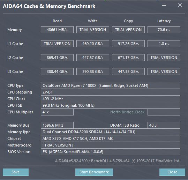
Task: Click the CPU Multiplier 41x field
Action: pos(57,112)
